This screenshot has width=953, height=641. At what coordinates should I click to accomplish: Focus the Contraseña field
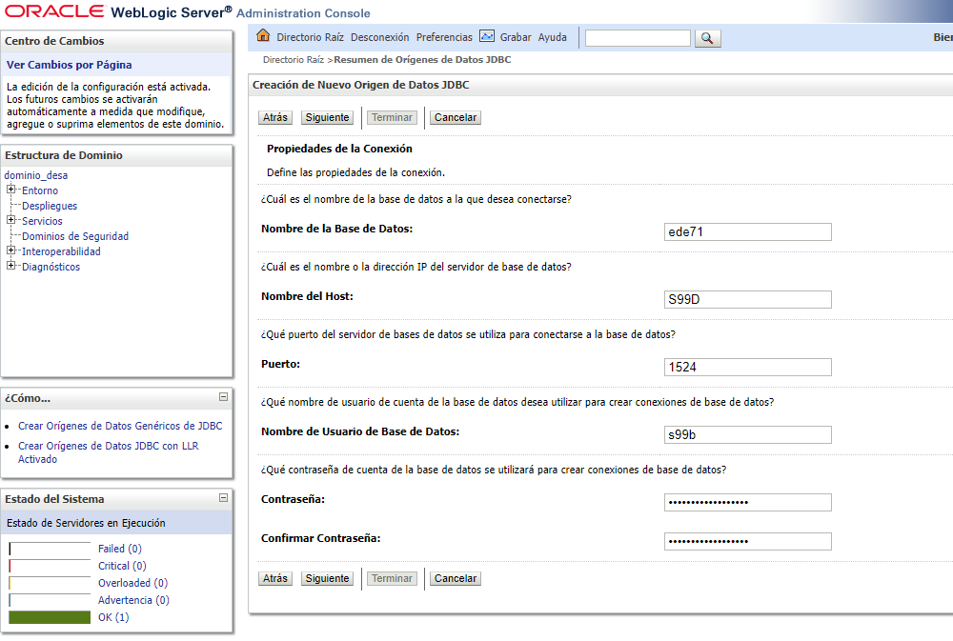747,502
